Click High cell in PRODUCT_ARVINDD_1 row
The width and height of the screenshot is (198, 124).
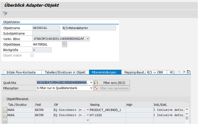[x=139, y=110]
